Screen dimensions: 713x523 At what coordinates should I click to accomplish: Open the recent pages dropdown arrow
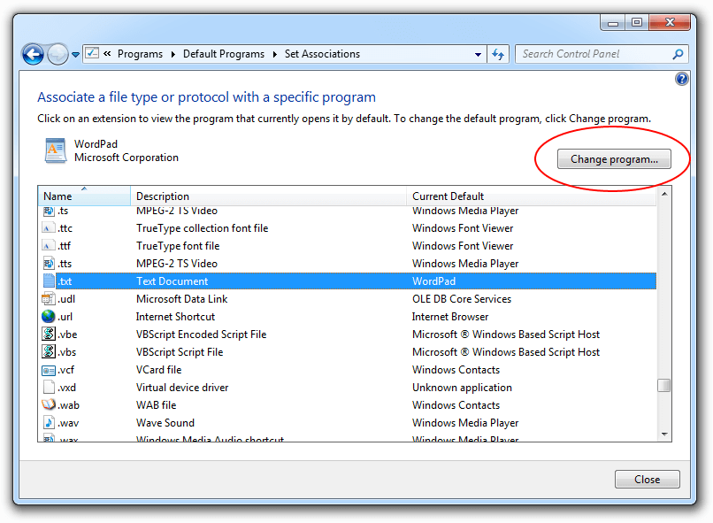75,55
